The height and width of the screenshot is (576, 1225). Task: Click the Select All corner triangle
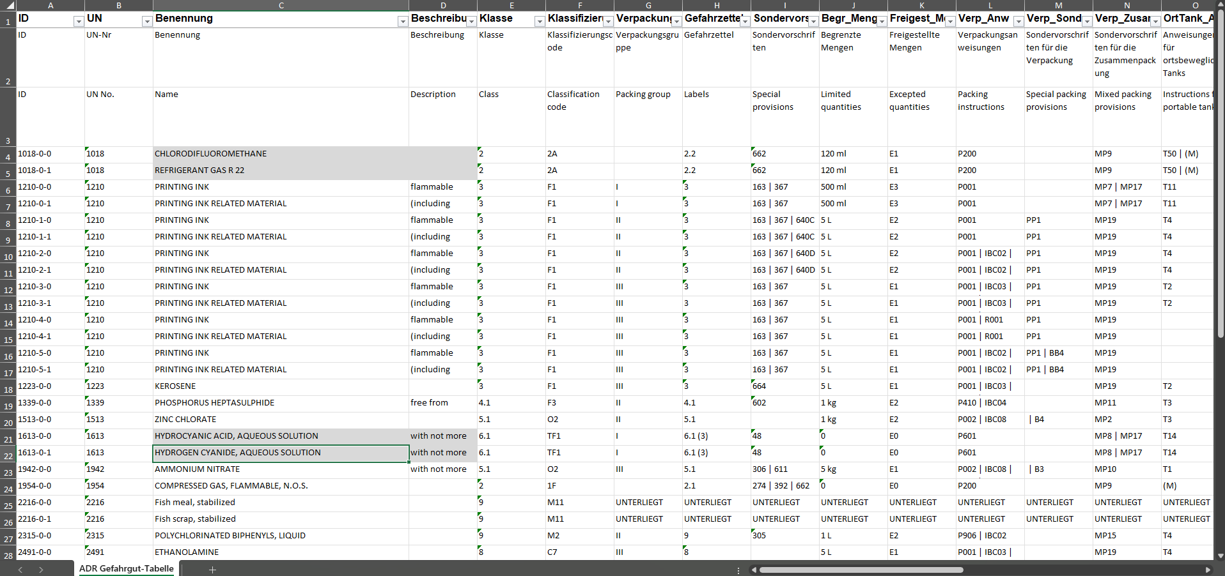(x=8, y=5)
